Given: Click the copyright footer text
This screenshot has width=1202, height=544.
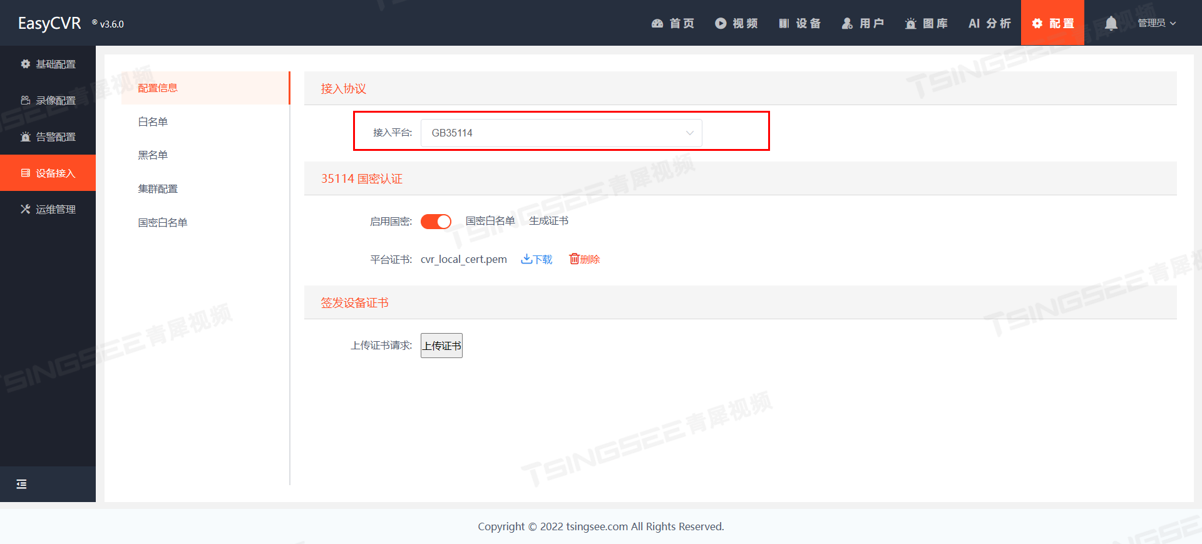Looking at the screenshot, I should pos(601,526).
